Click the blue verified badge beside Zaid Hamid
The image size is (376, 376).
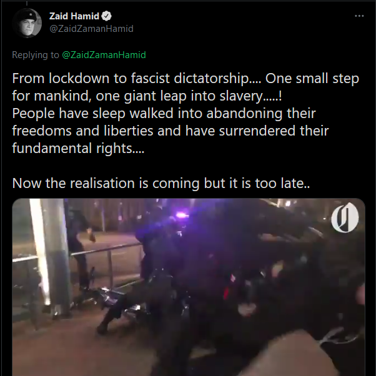point(106,16)
